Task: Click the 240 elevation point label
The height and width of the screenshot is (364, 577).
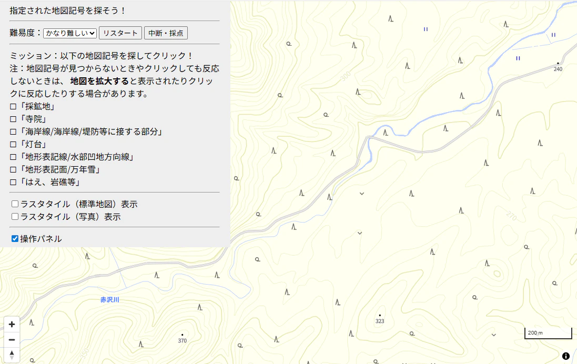Action: tap(558, 69)
